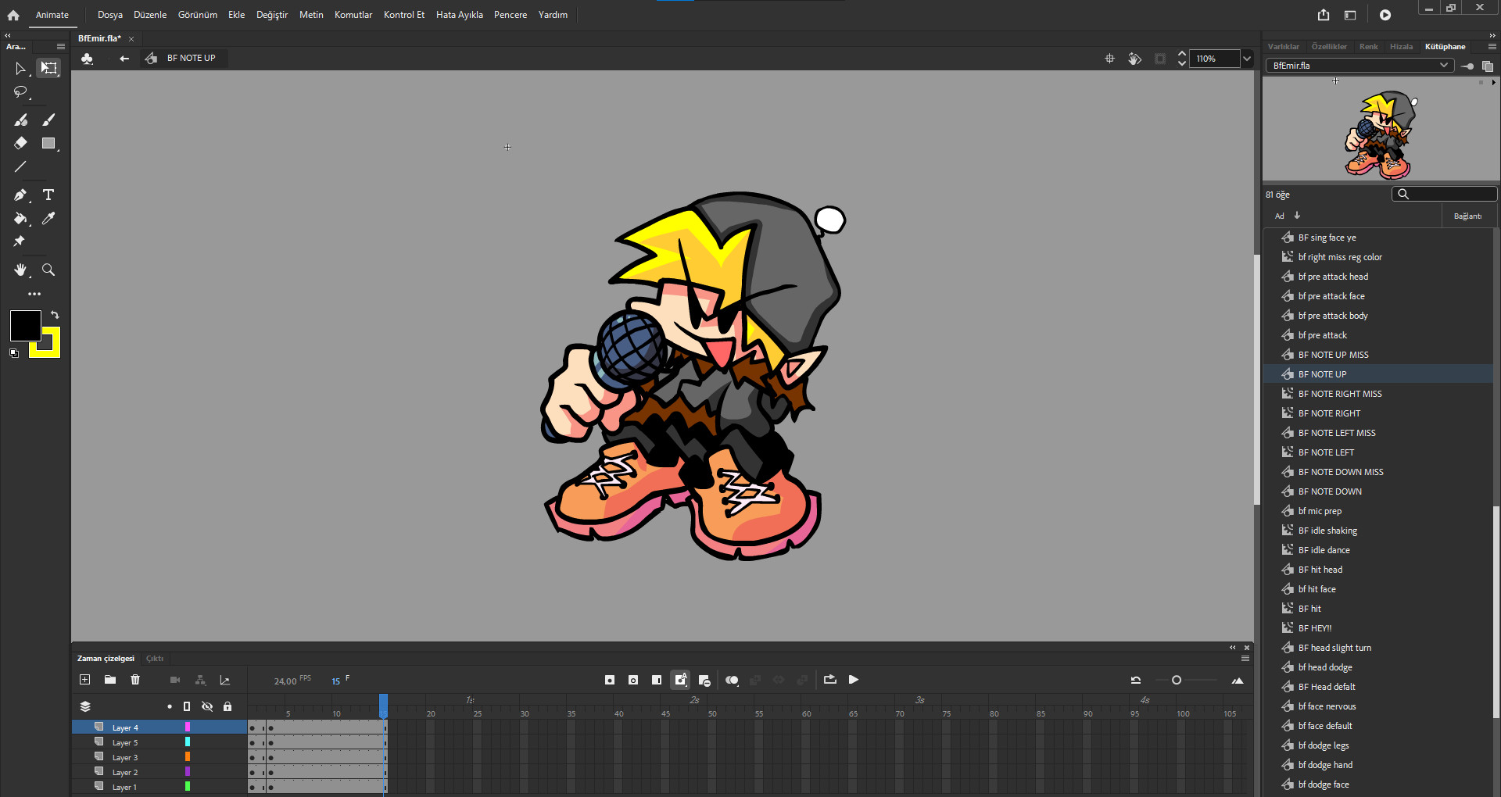Delete the selected layer with trash icon
The image size is (1501, 797).
click(135, 680)
